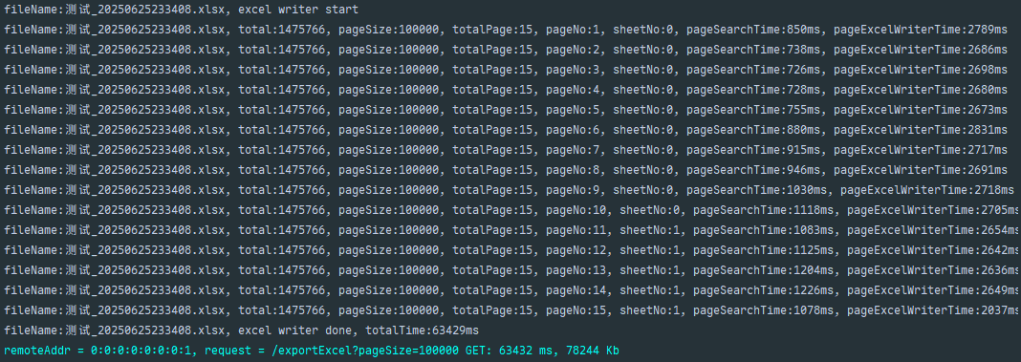Click log line with pageNo:10
The width and height of the screenshot is (1021, 362).
pos(511,210)
